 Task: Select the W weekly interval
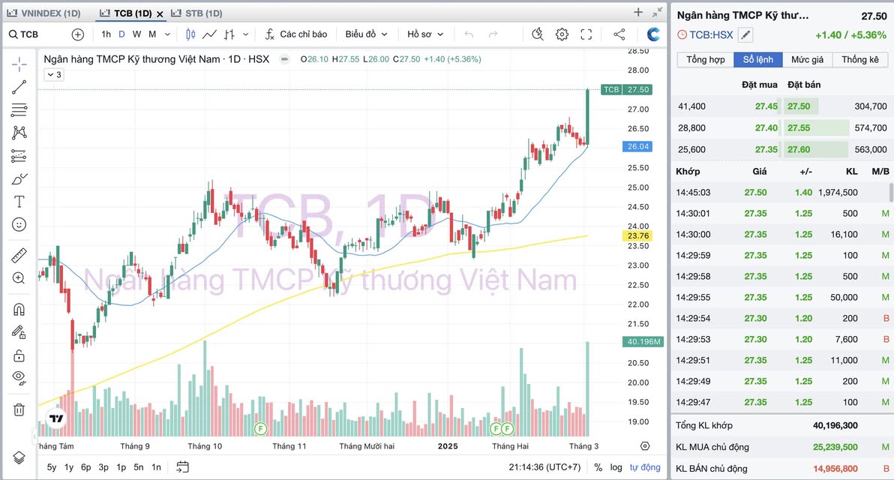(x=136, y=34)
